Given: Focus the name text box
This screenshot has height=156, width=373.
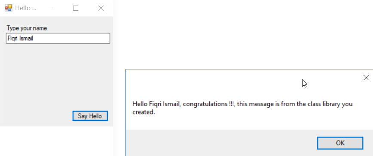Looking at the screenshot, I should pos(58,38).
